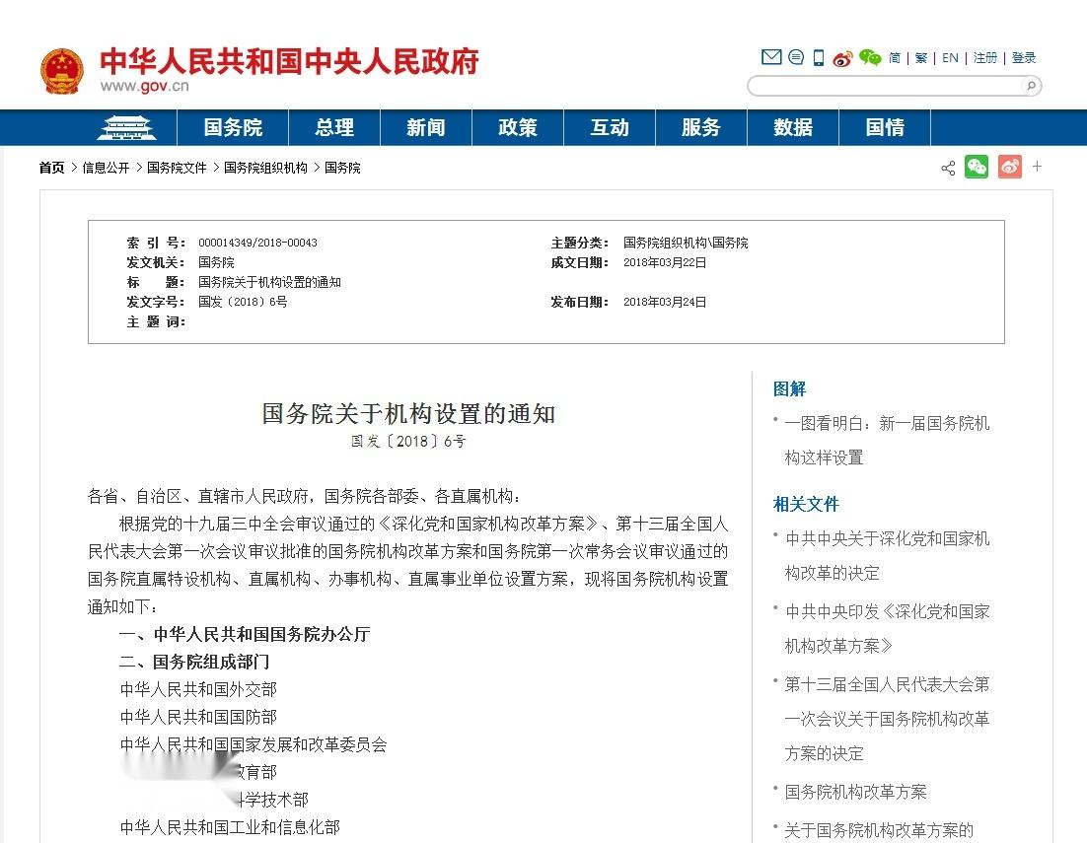Open the 数据 navigation tab

[793, 127]
